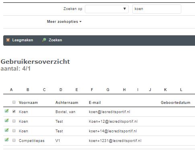Click email koen@lecreditsportif.nl
195x152 pixels.
pyautogui.click(x=109, y=112)
